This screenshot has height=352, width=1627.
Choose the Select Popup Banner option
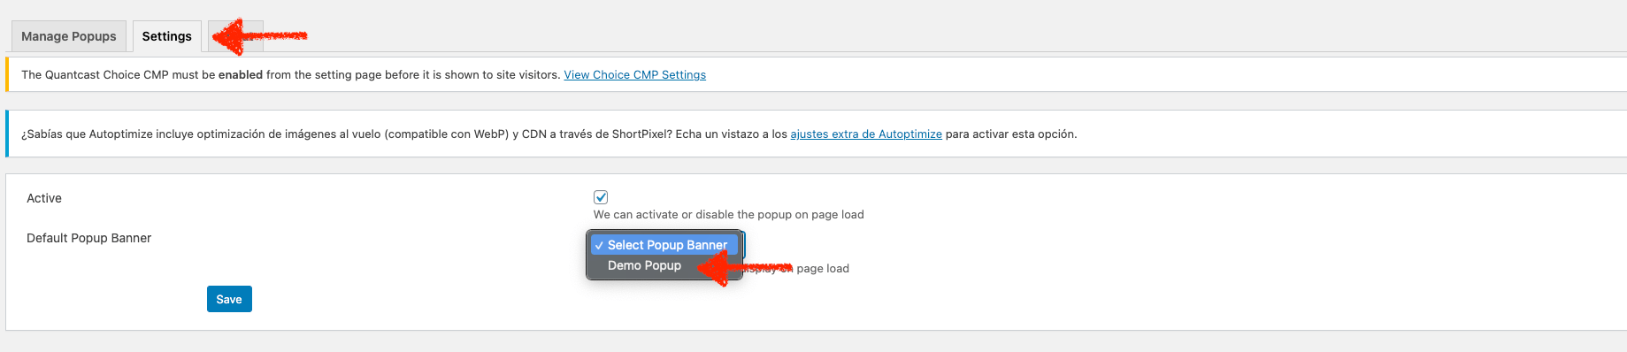click(x=664, y=245)
